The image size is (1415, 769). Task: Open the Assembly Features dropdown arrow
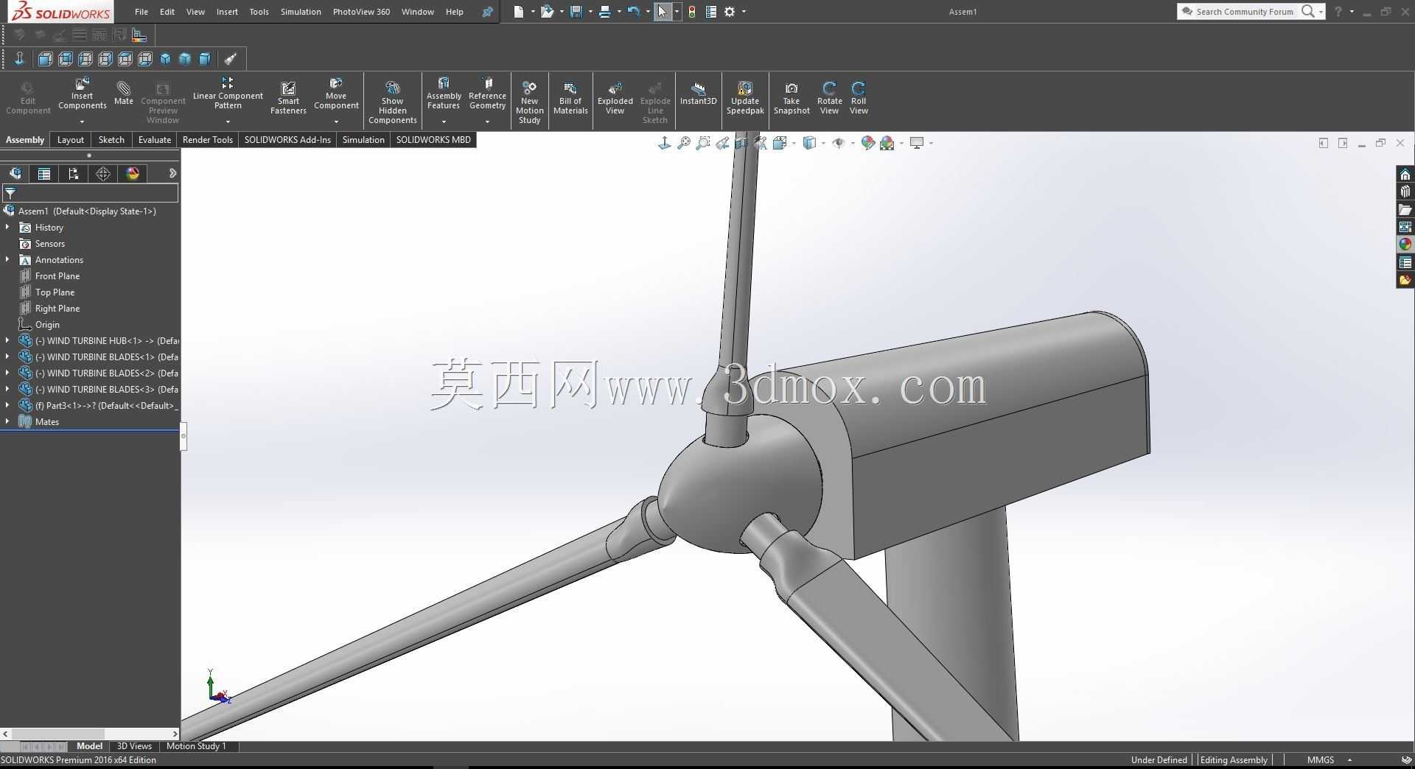[444, 122]
